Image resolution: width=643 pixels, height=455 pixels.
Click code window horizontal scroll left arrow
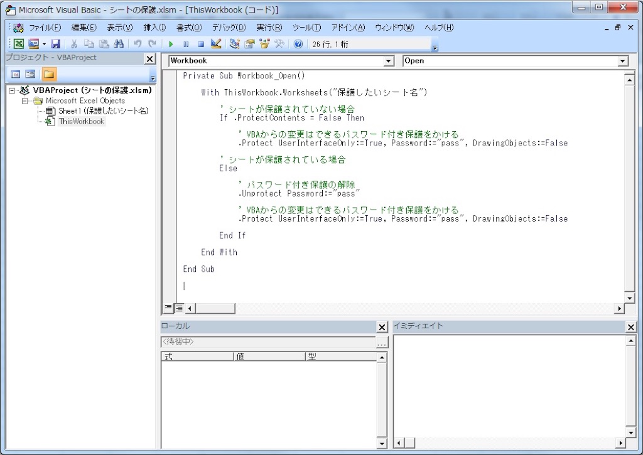[x=190, y=308]
